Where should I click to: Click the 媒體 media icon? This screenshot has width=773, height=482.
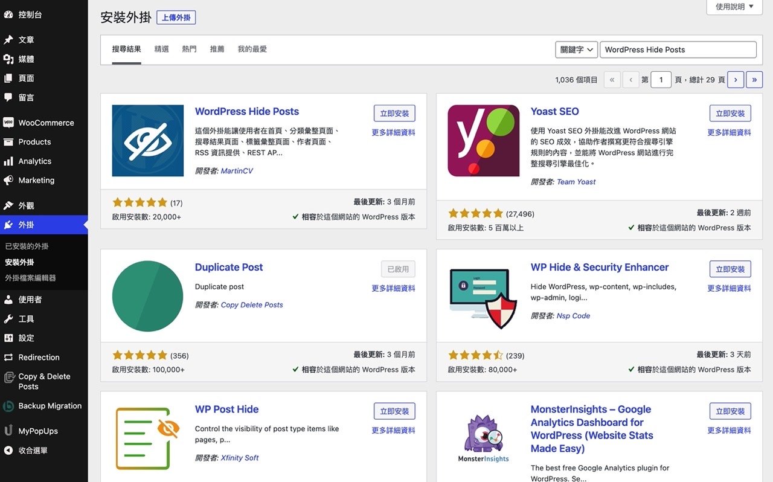[x=8, y=59]
